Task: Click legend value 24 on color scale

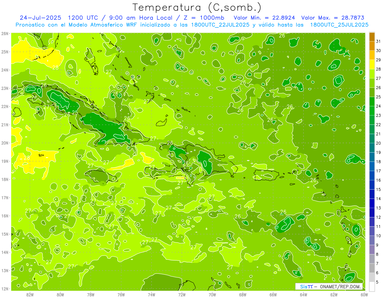Action: point(379,106)
